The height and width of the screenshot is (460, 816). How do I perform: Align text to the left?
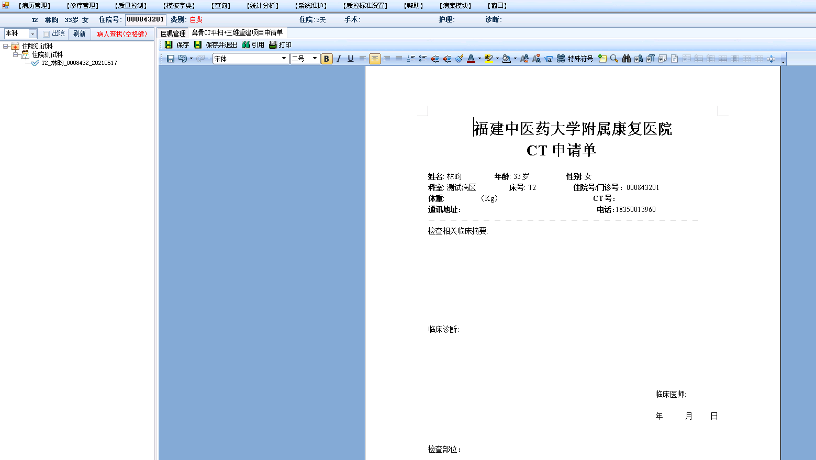[x=363, y=59]
